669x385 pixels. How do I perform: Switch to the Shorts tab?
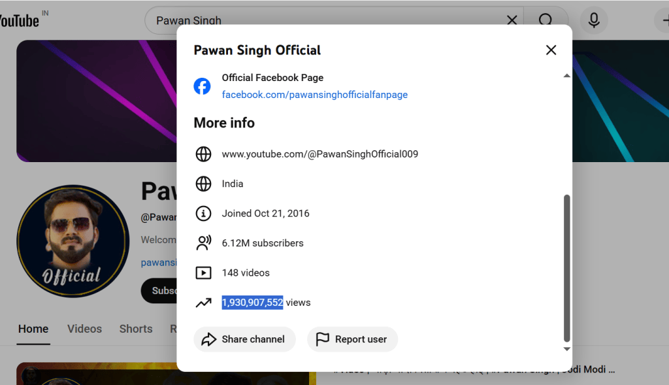(x=136, y=329)
